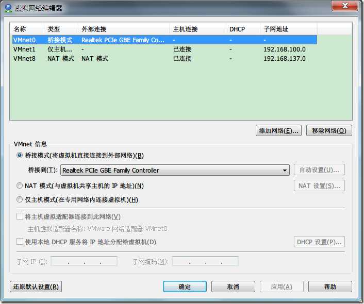This screenshot has width=364, height=304.
Task: Click the 移除网络(O) button
Action: (329, 130)
